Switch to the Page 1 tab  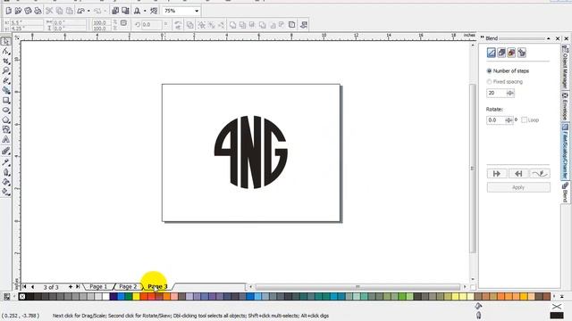point(98,287)
